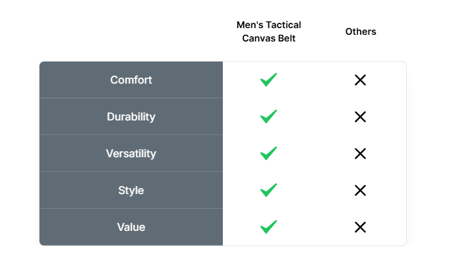Click the white space between Value's checkmark and X
This screenshot has width=455, height=275.
314,227
